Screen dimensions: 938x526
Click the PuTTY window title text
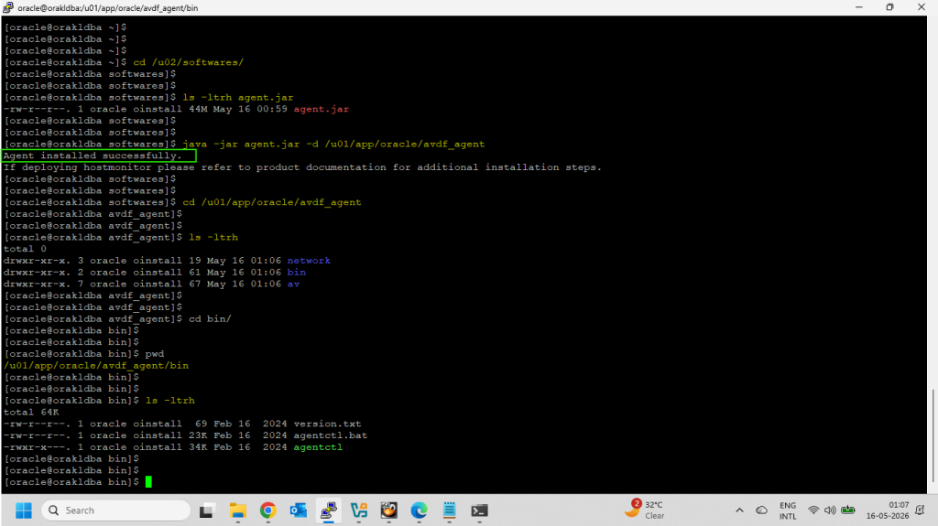tap(108, 7)
